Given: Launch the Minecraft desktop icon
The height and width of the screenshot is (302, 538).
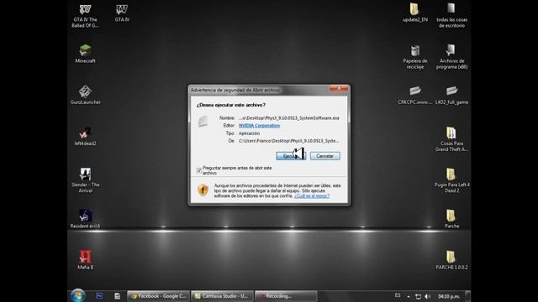Looking at the screenshot, I should click(85, 54).
